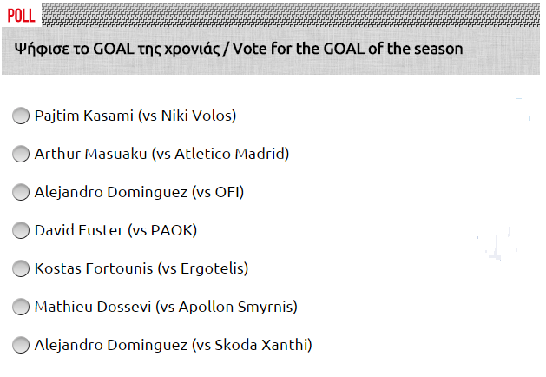Click 'Vote for the GOAL of the season' text
The width and height of the screenshot is (546, 377).
(x=347, y=49)
